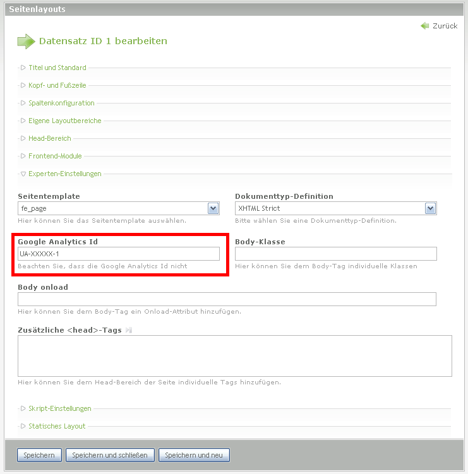Click the small icon beside Zusätzliche head-Tags label
Screen dimensions: 468x474
click(128, 330)
